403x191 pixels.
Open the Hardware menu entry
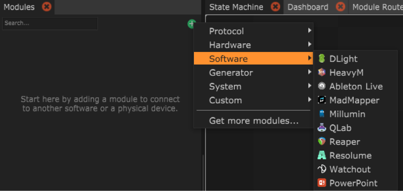[x=253, y=45]
